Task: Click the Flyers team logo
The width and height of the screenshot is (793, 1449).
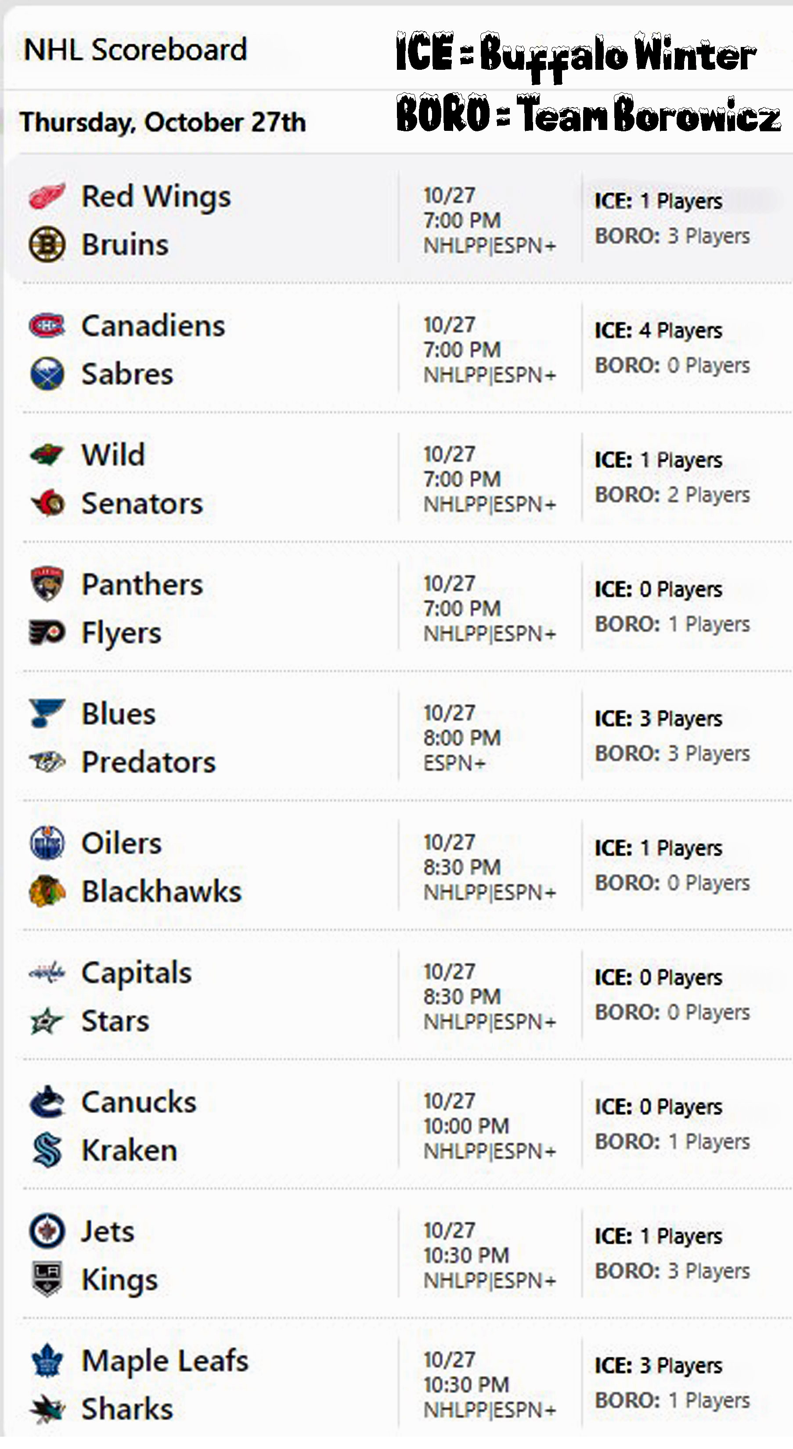Action: [x=47, y=633]
